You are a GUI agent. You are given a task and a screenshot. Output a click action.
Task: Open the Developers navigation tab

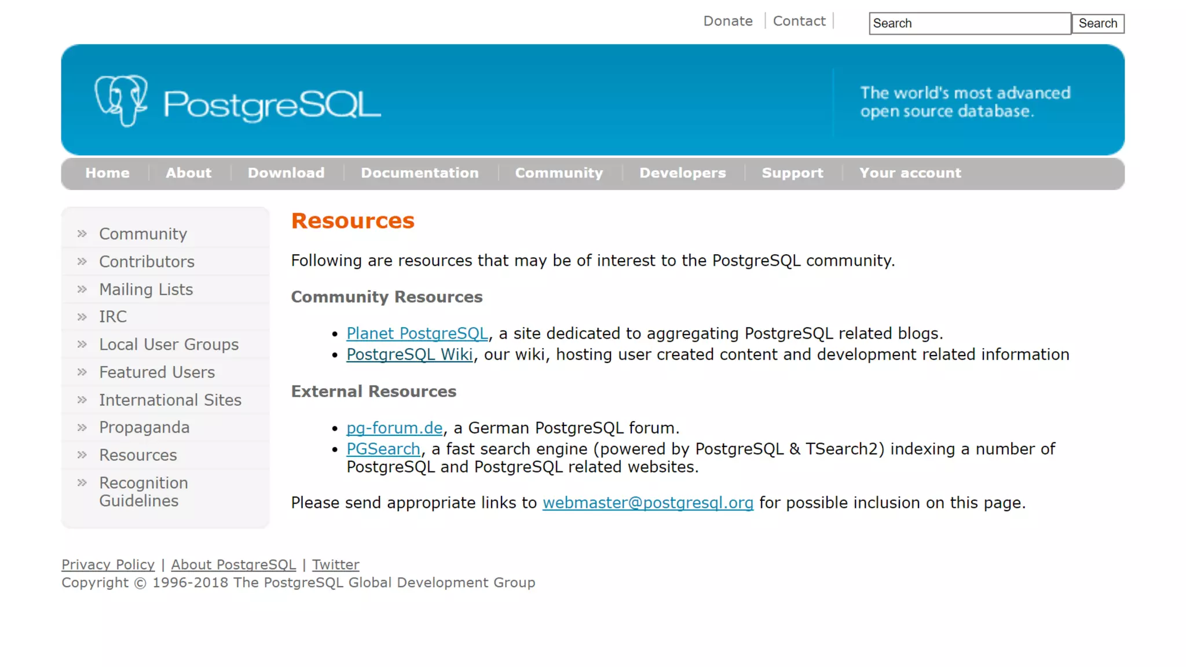click(x=682, y=173)
